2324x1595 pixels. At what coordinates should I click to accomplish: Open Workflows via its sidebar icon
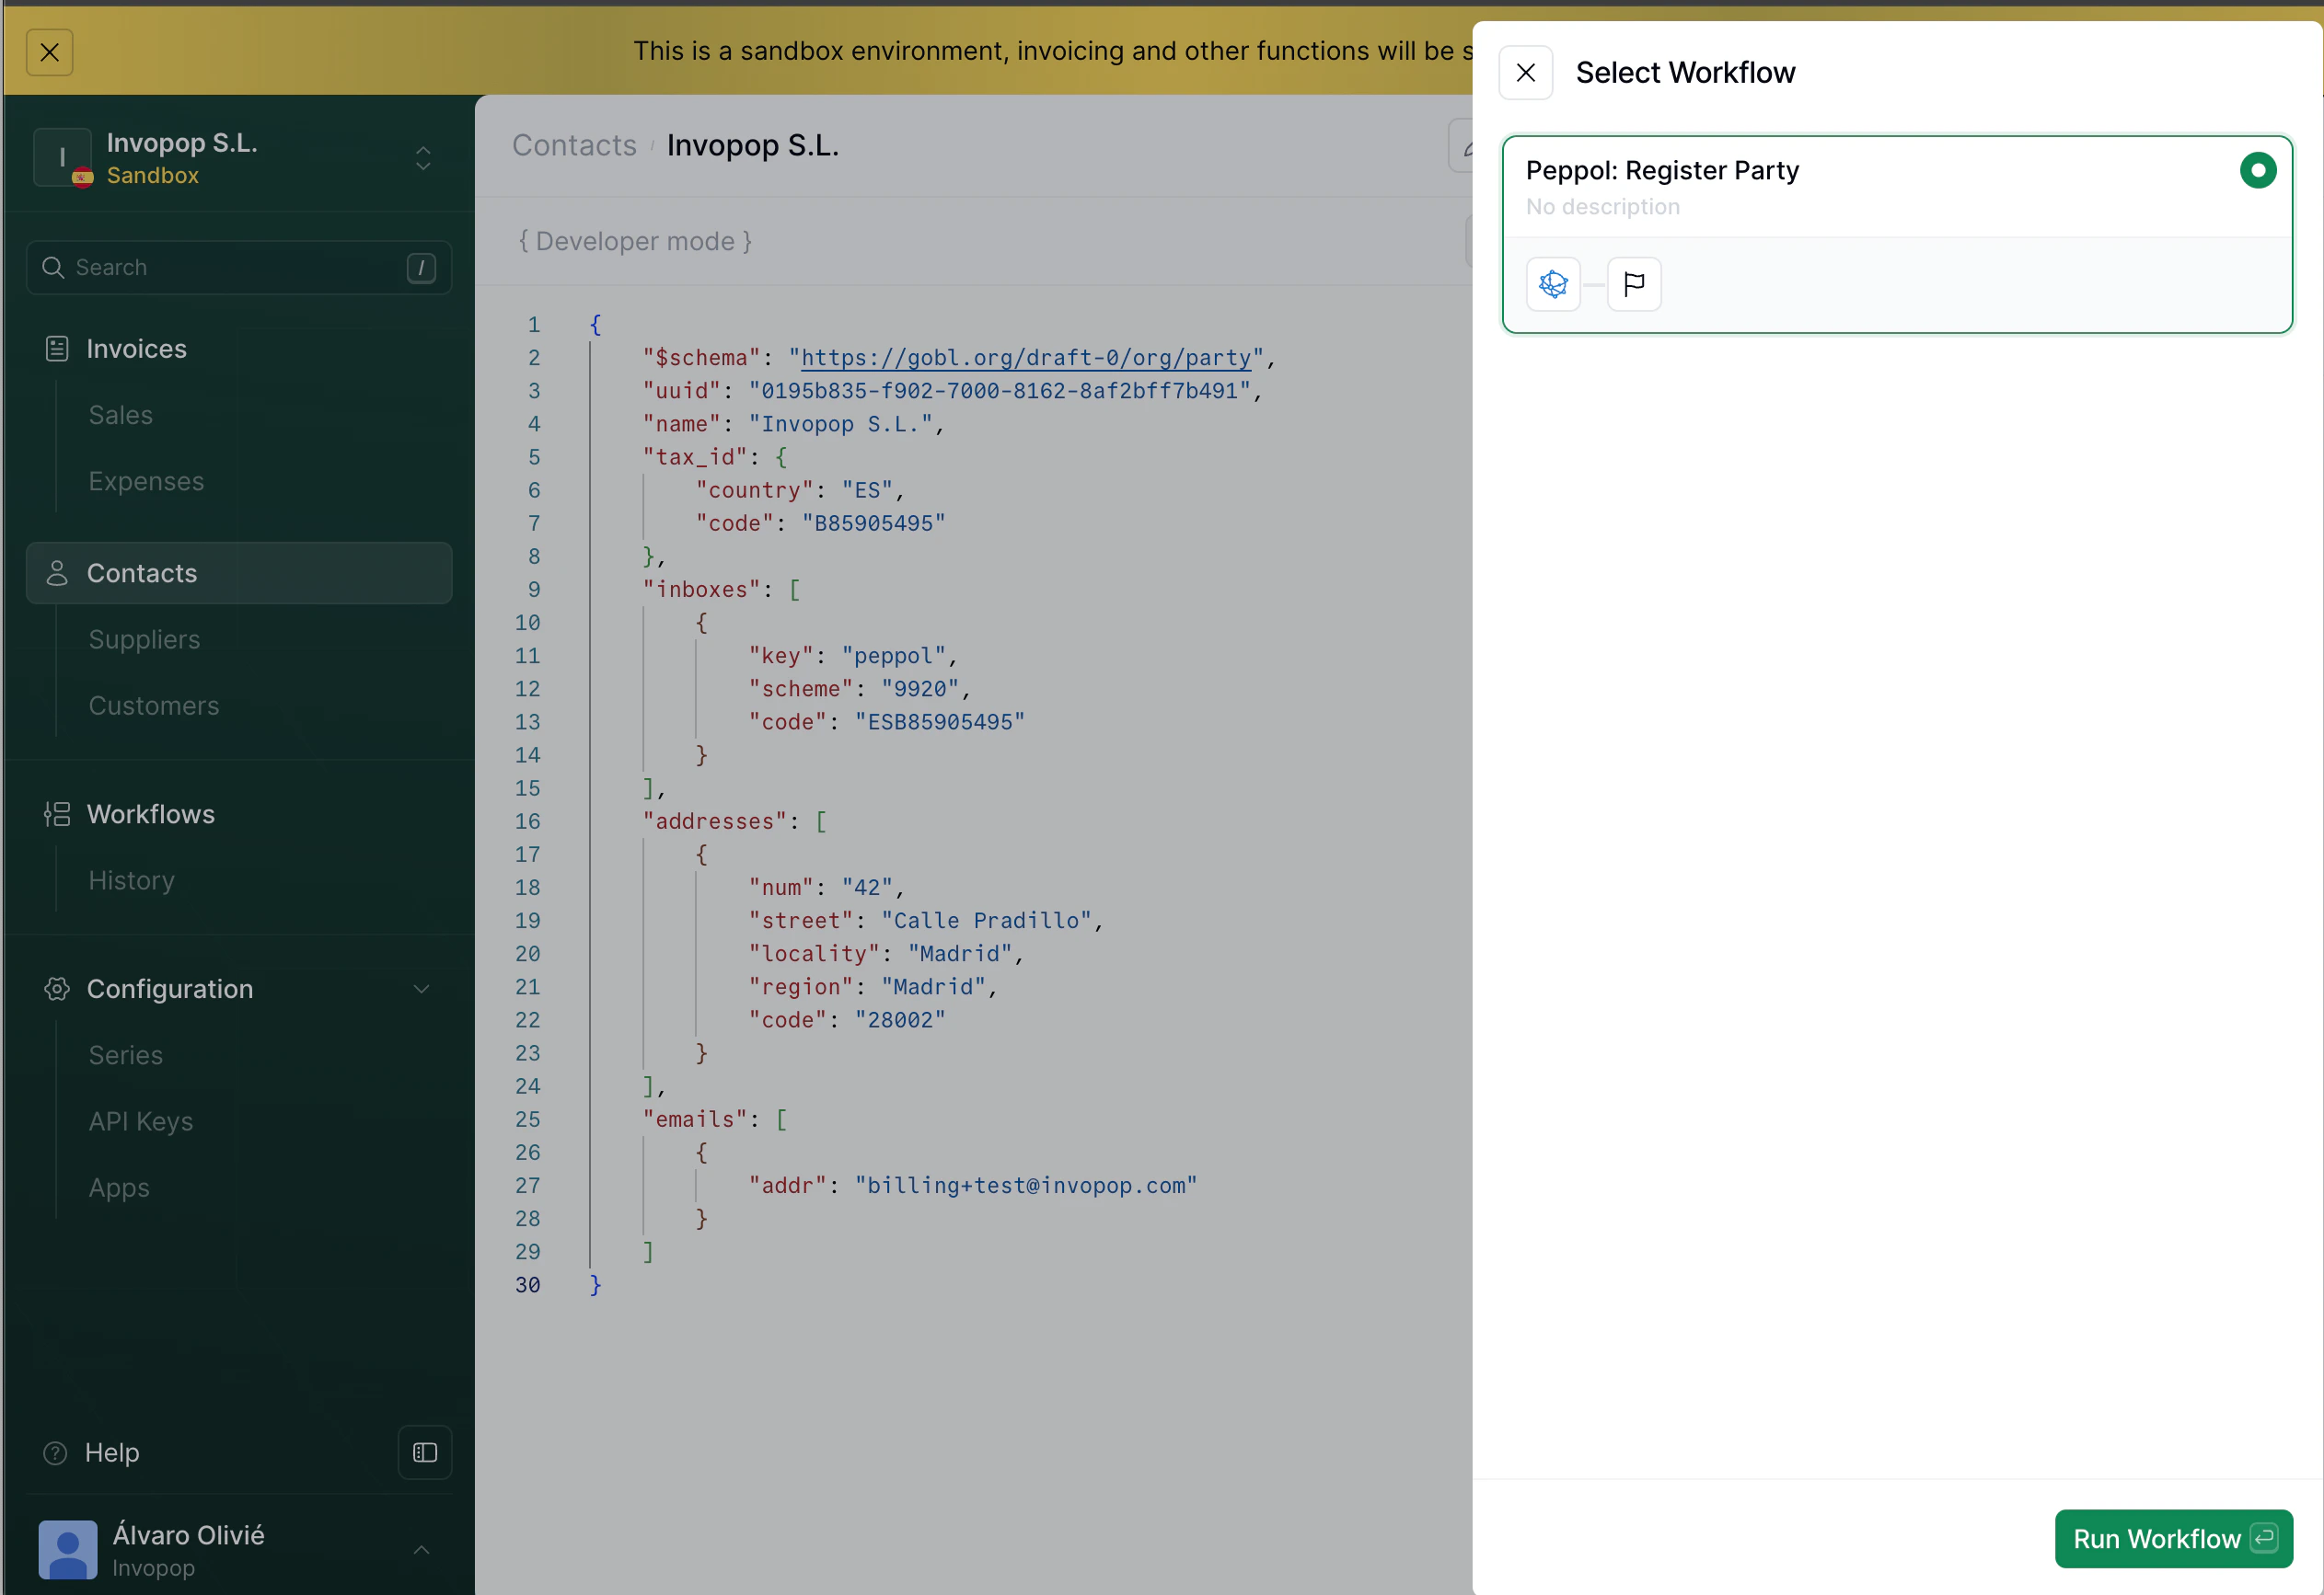[57, 813]
